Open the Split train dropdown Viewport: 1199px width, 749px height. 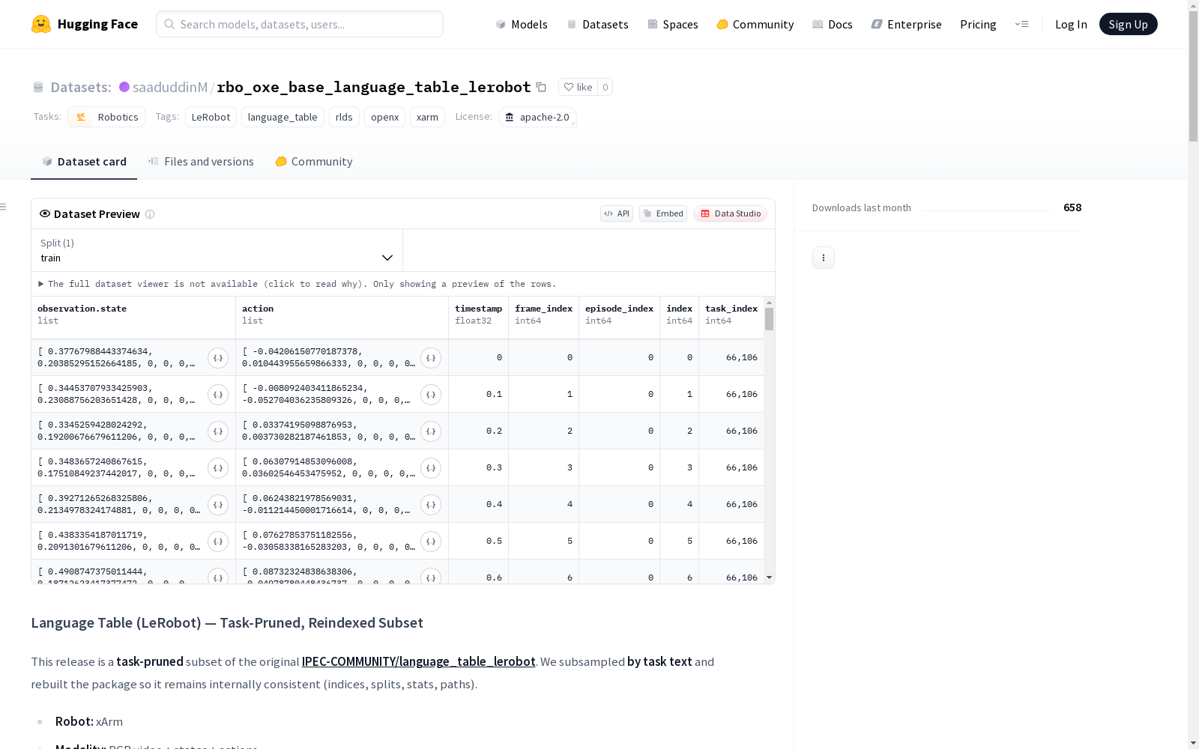[217, 250]
